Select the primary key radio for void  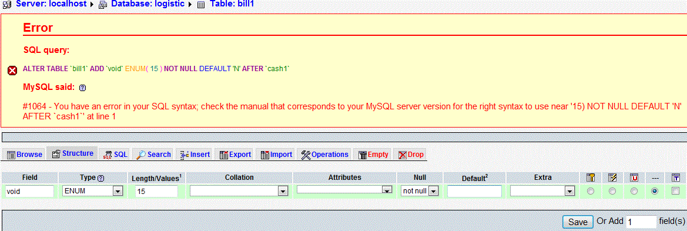[x=591, y=191]
